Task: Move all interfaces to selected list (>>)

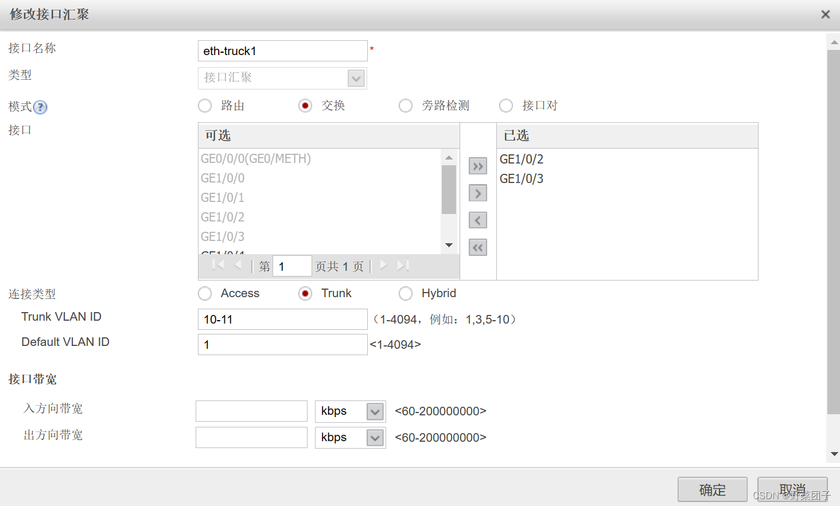Action: [x=478, y=166]
